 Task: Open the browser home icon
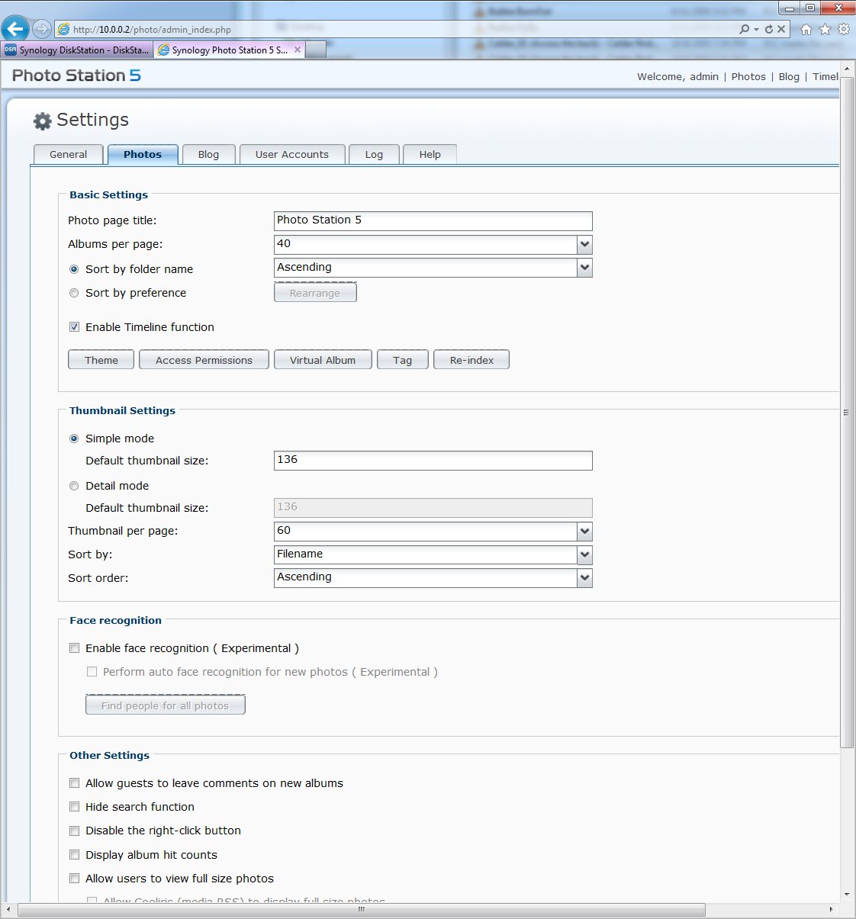(806, 29)
